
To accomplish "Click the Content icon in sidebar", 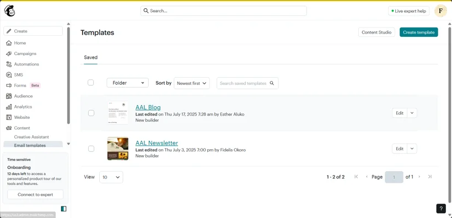I will coord(9,128).
